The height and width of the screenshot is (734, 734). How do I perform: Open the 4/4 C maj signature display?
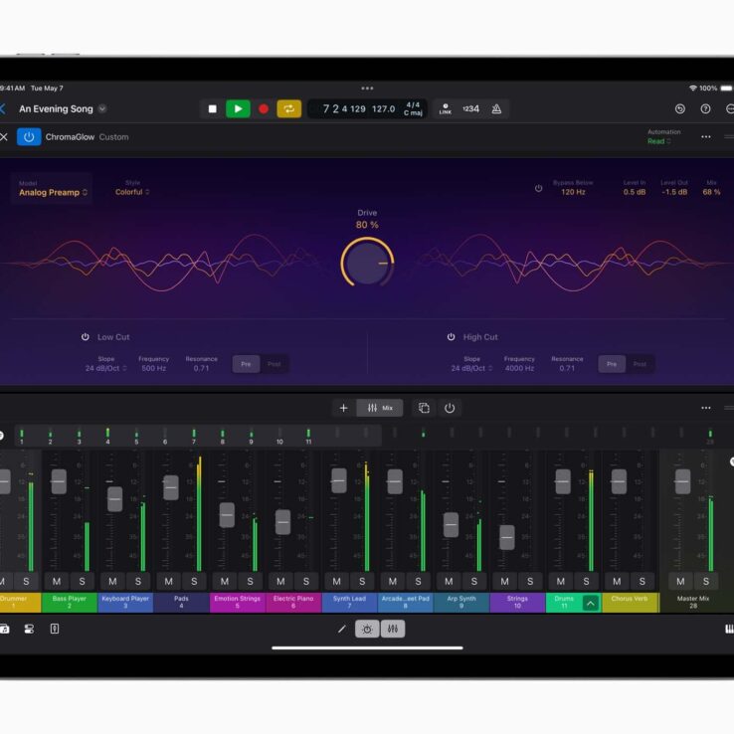tap(413, 109)
